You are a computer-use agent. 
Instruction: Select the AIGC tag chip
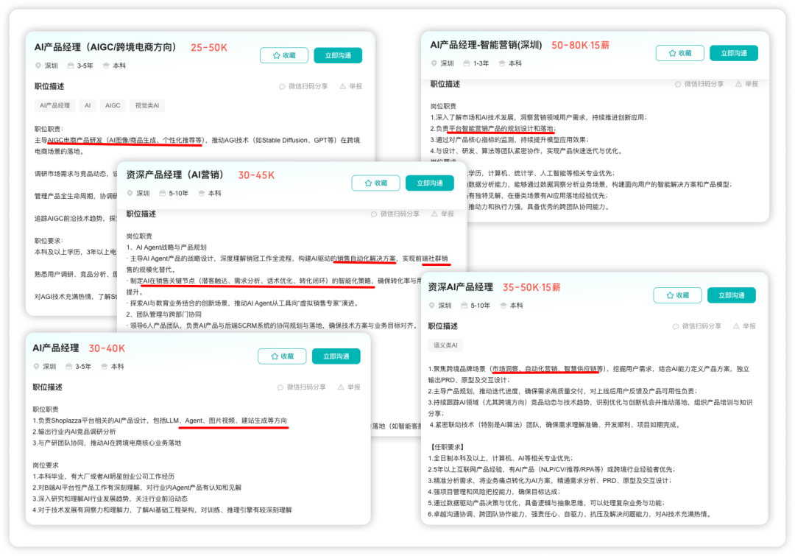[113, 105]
